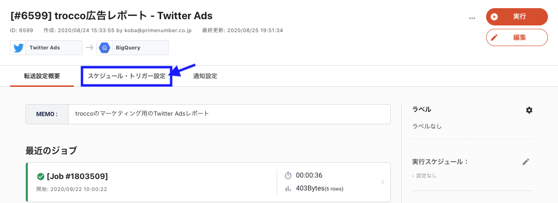558x203 pixels.
Task: Open スケジュール・トリガー設定 tab
Action: (127, 76)
